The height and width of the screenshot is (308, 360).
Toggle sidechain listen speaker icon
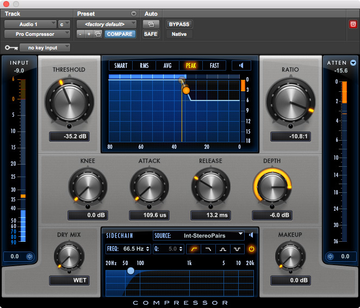point(251,235)
